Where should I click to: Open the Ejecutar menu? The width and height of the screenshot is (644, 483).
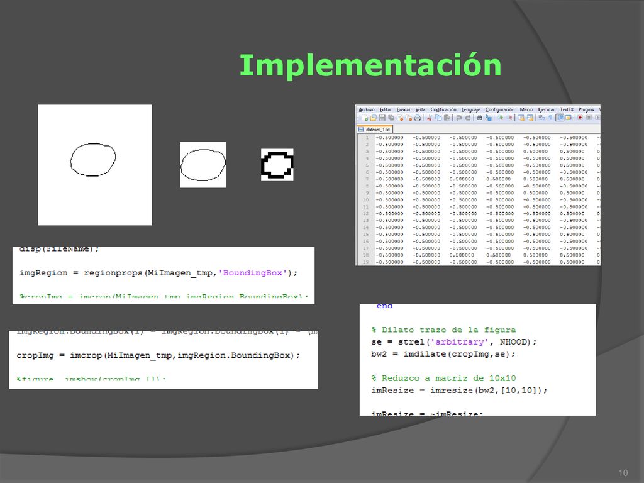coord(547,109)
